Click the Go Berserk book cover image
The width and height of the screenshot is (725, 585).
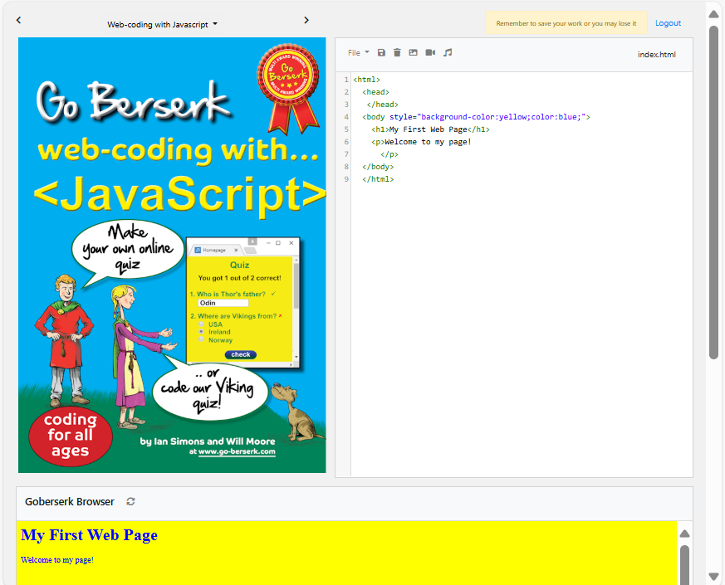tap(172, 255)
